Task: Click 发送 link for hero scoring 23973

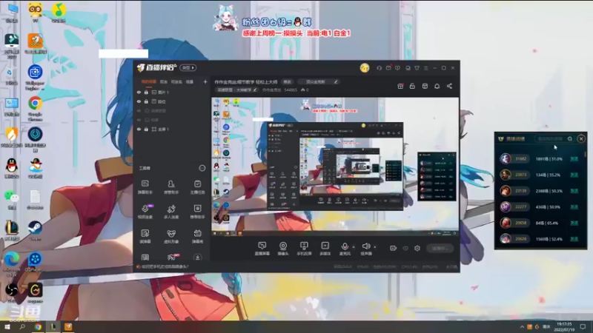Action: [574, 175]
